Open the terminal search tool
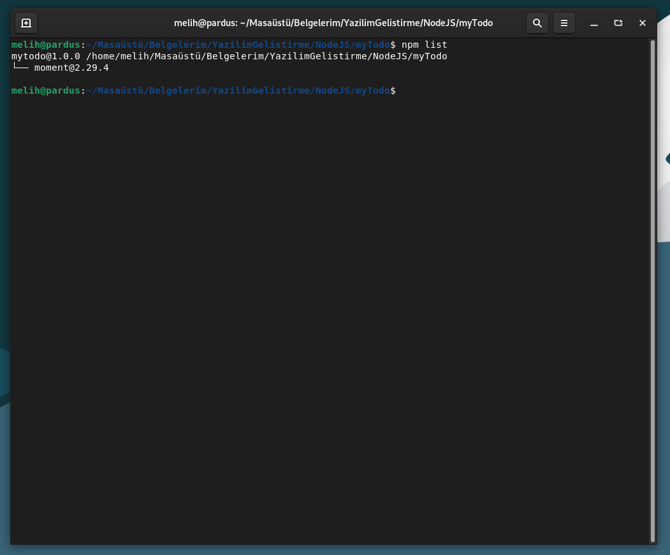670x555 pixels. [537, 23]
